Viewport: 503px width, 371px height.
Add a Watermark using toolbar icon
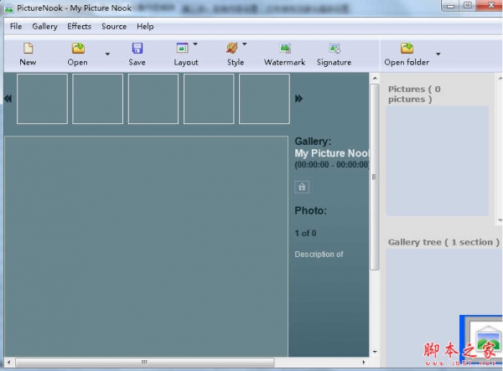285,49
